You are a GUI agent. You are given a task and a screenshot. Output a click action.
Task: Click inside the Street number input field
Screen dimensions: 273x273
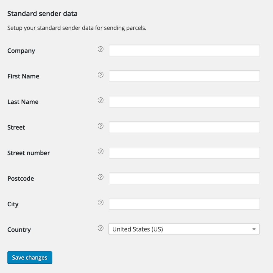(x=184, y=152)
